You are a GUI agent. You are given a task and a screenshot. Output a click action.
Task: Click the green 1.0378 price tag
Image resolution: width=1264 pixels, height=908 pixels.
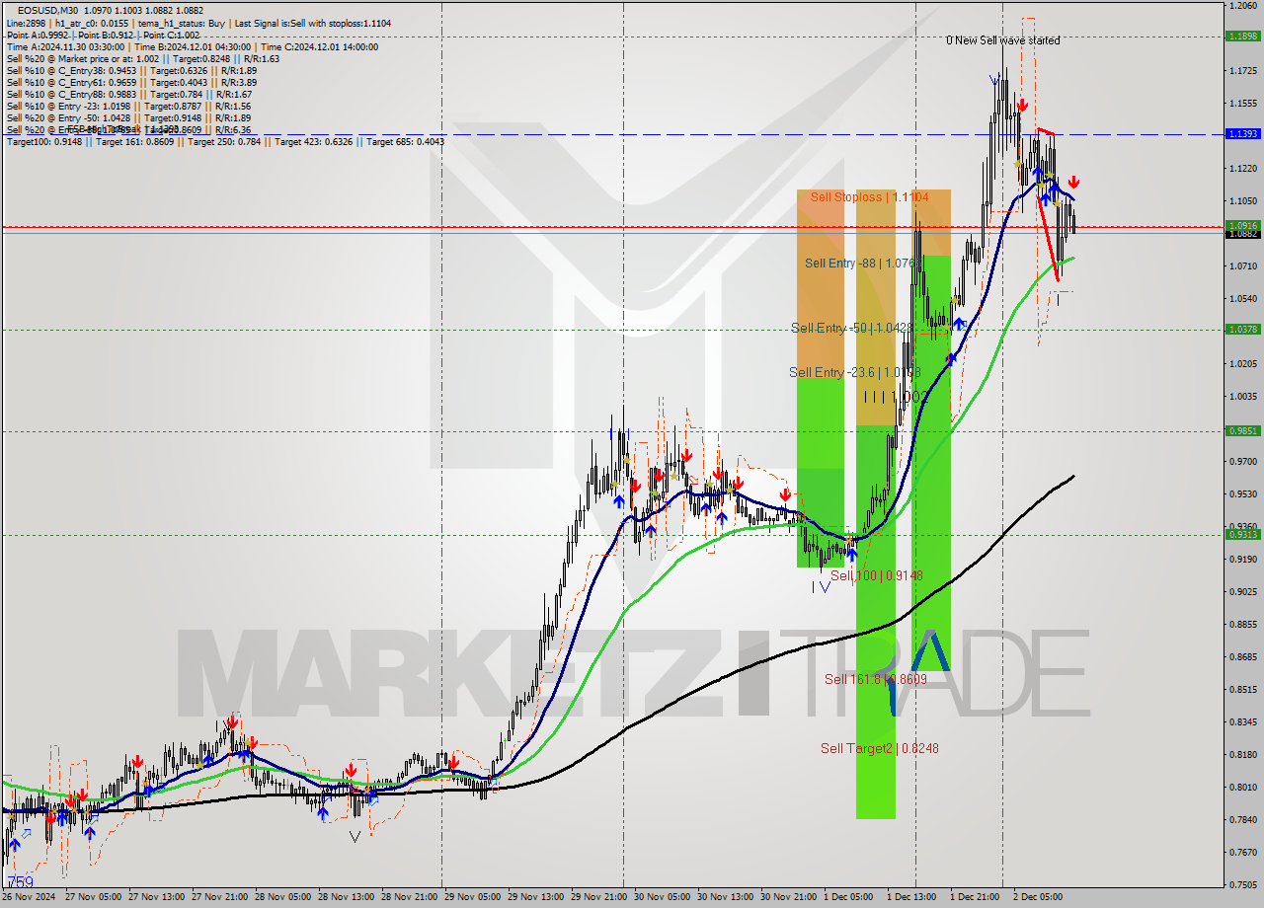coord(1242,329)
